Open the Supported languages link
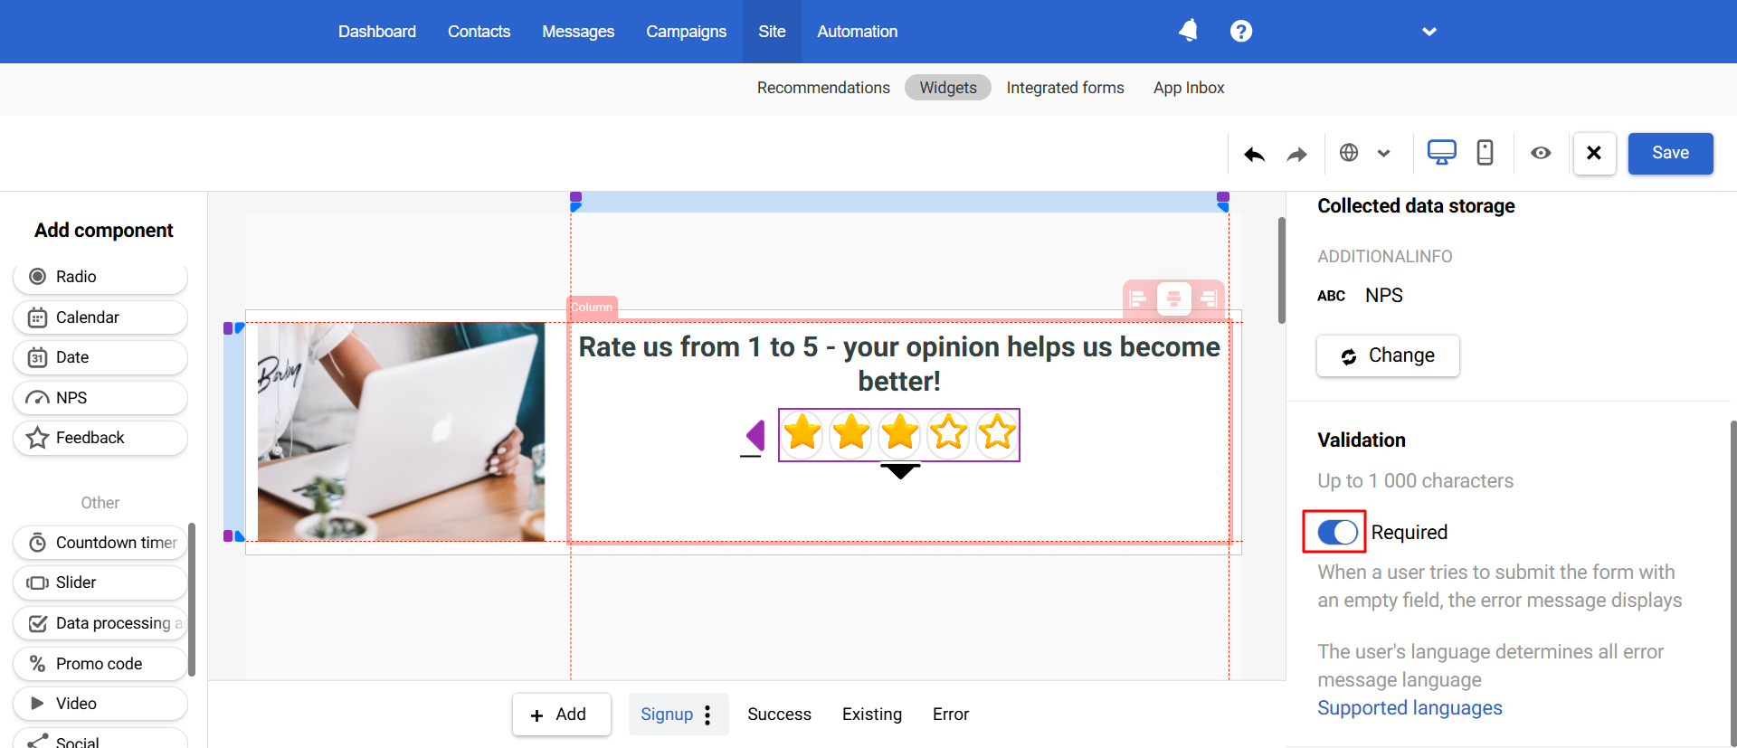1737x748 pixels. pyautogui.click(x=1410, y=708)
